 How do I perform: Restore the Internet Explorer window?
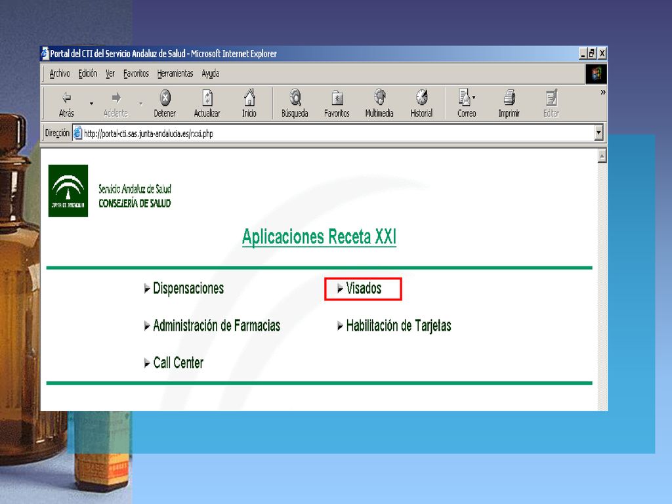tap(592, 54)
